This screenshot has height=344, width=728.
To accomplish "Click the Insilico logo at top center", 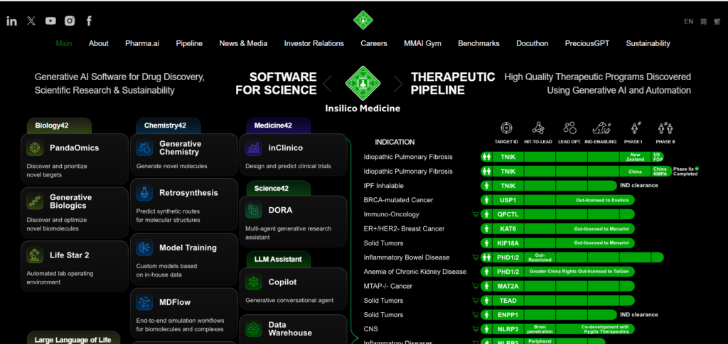I will point(363,21).
